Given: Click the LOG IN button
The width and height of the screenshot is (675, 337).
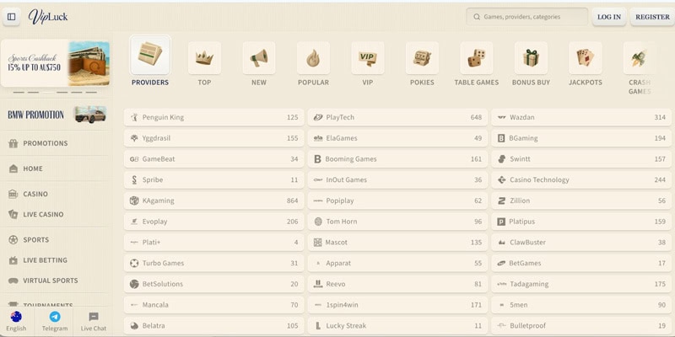Looking at the screenshot, I should click(608, 17).
